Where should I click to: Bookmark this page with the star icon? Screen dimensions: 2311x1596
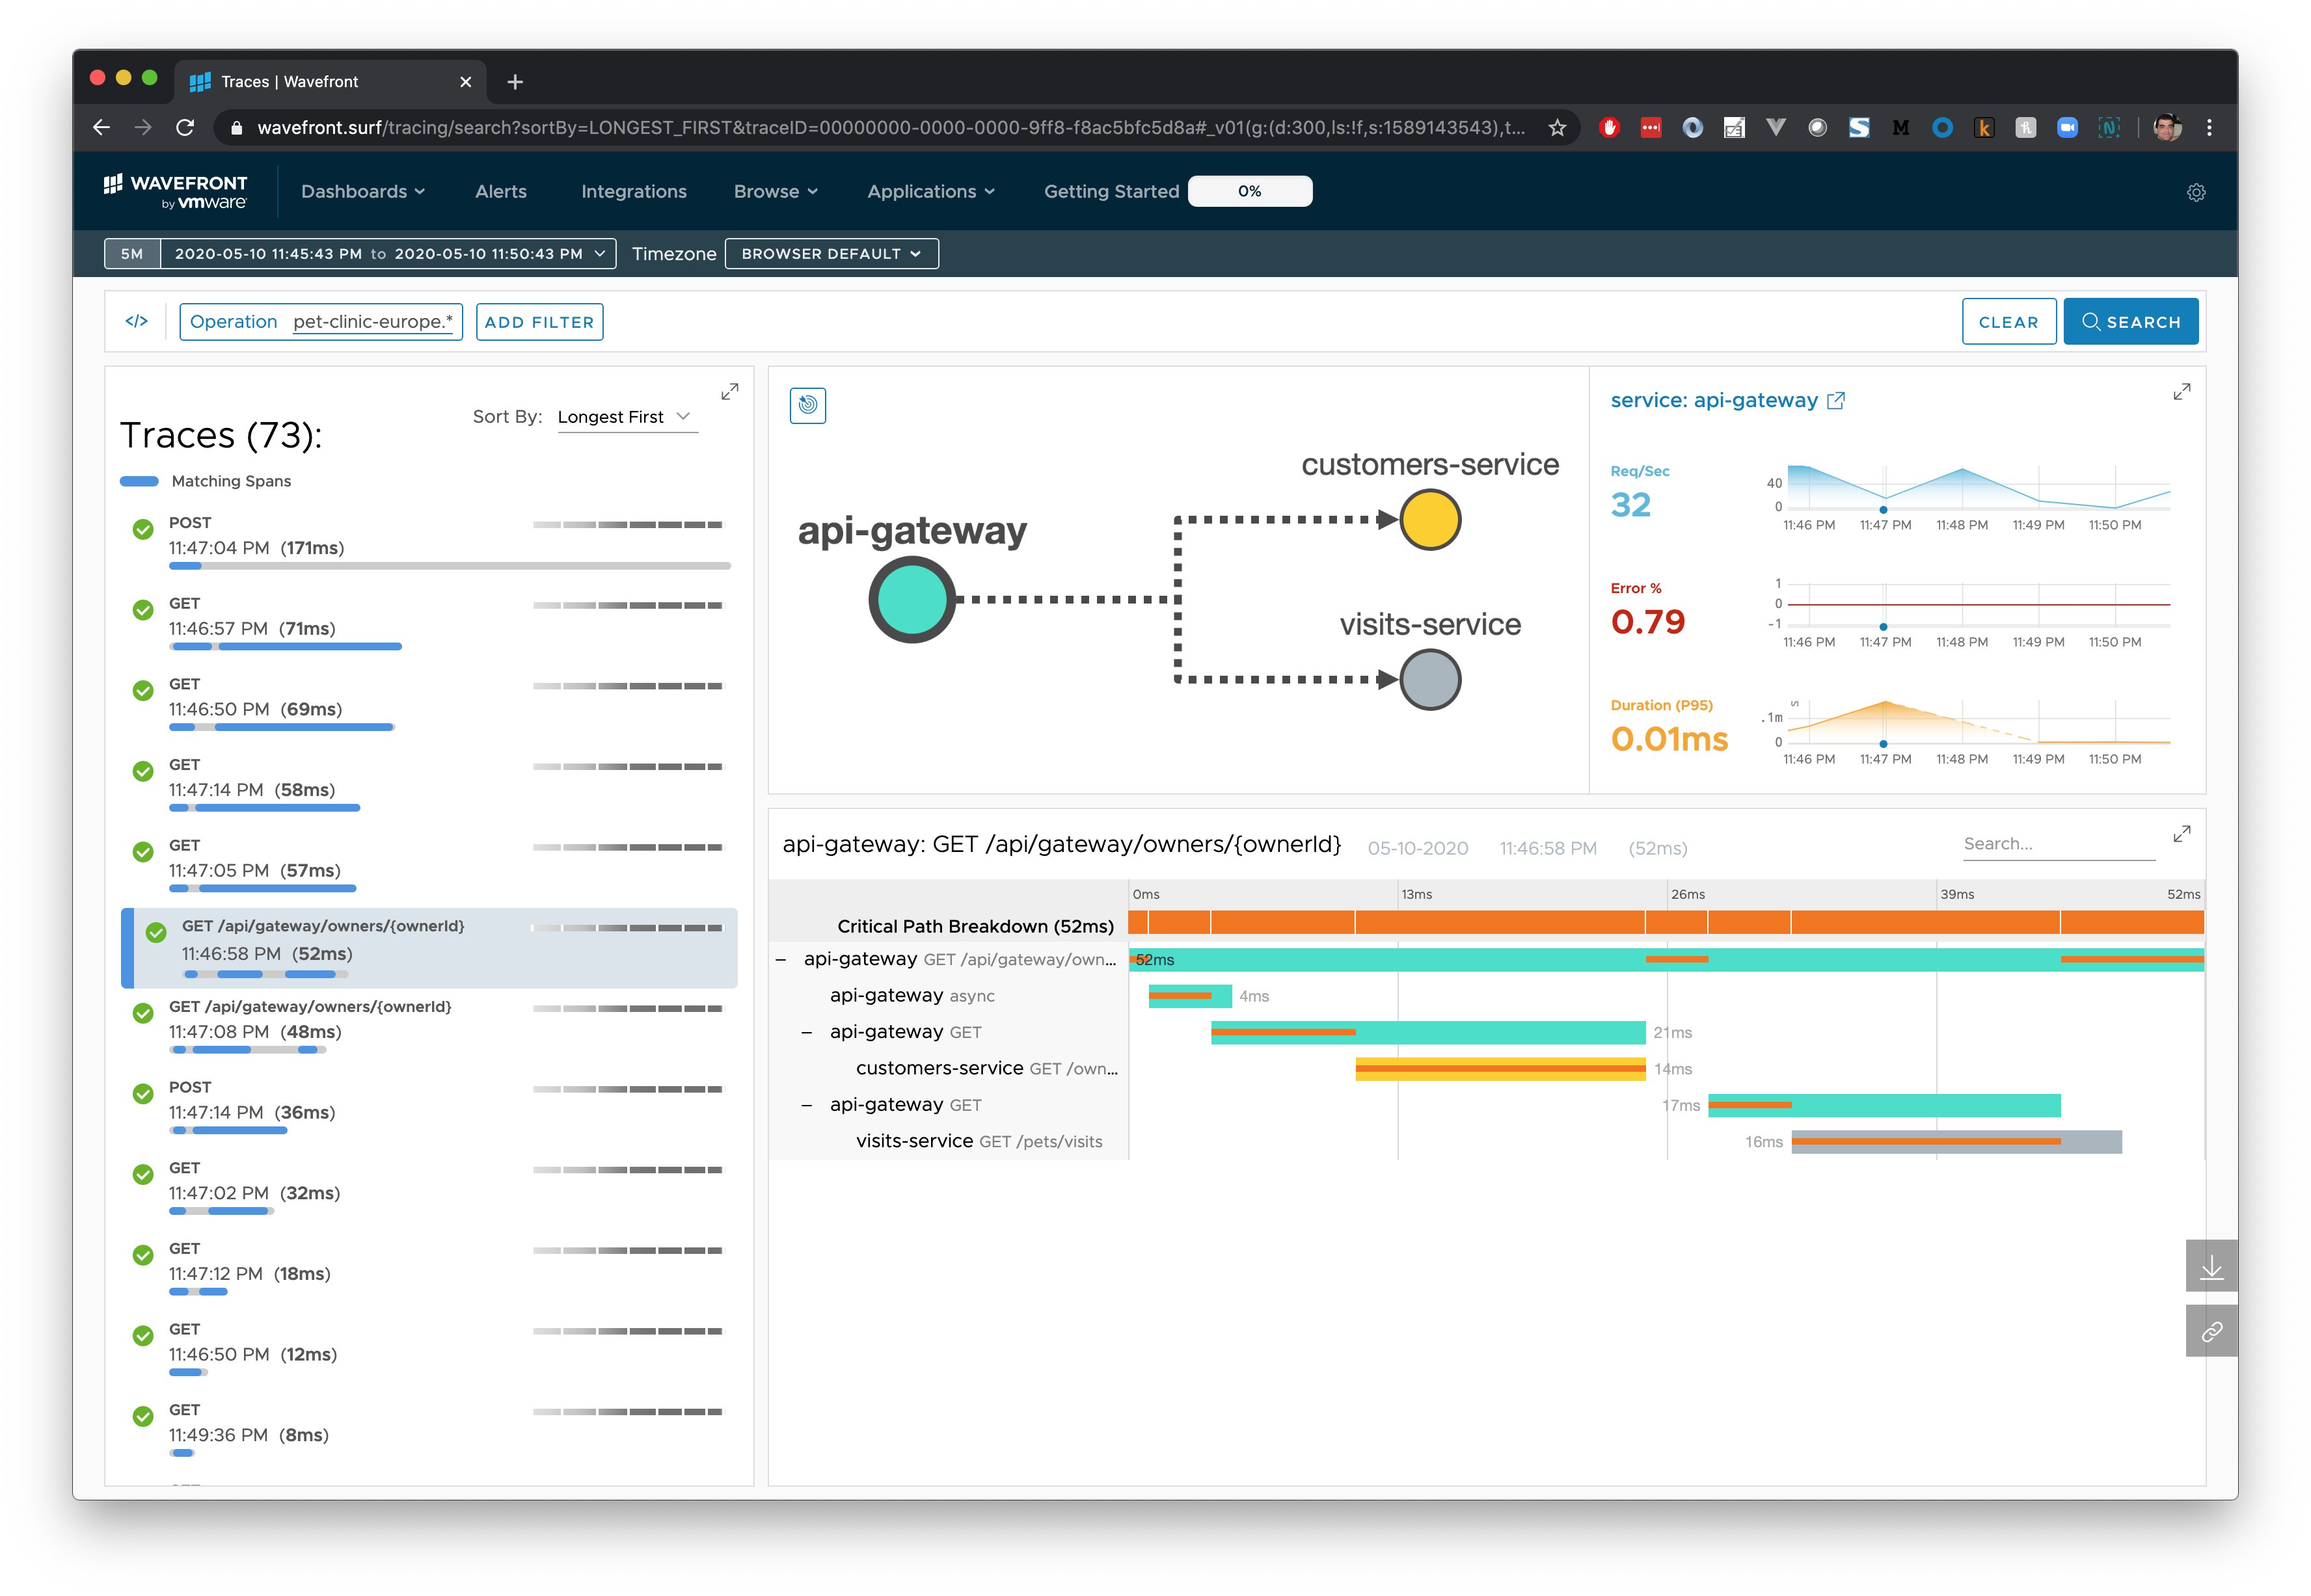(x=1557, y=127)
